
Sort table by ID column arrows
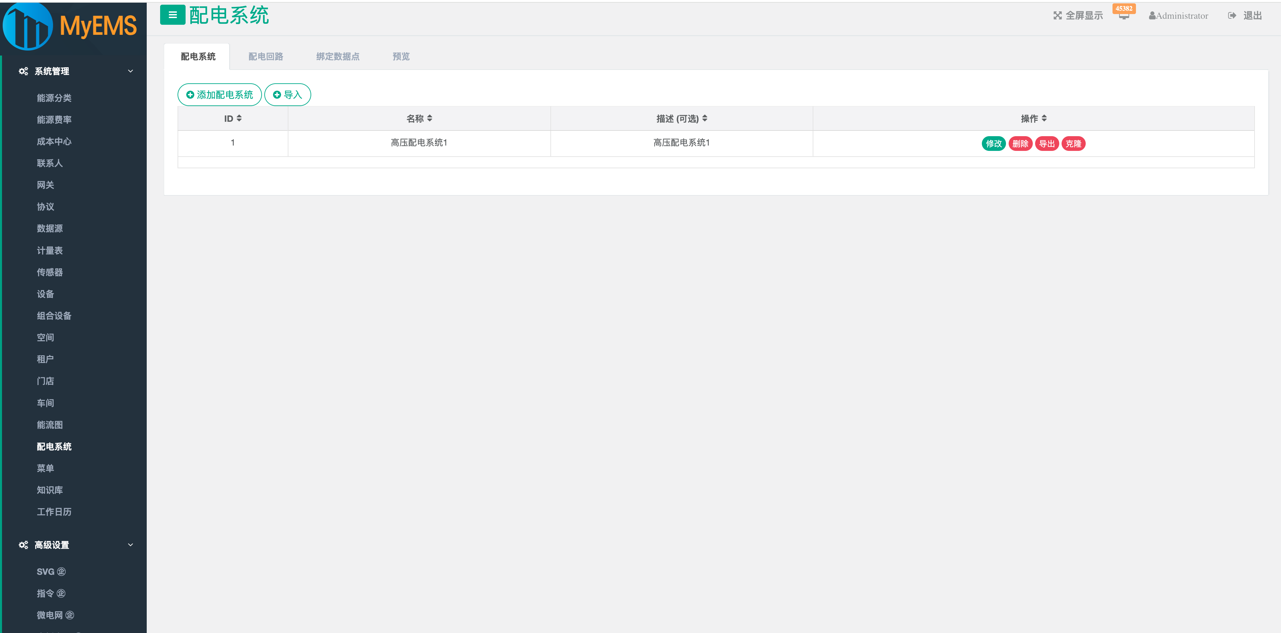click(239, 118)
